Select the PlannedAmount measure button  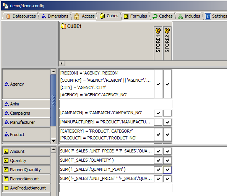coord(26,179)
